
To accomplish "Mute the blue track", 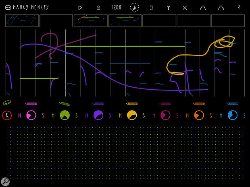I will click(x=221, y=115).
